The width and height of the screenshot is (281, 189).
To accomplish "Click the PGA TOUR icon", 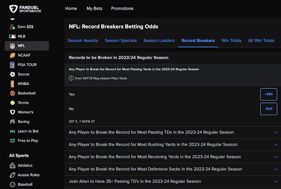I will 12,65.
